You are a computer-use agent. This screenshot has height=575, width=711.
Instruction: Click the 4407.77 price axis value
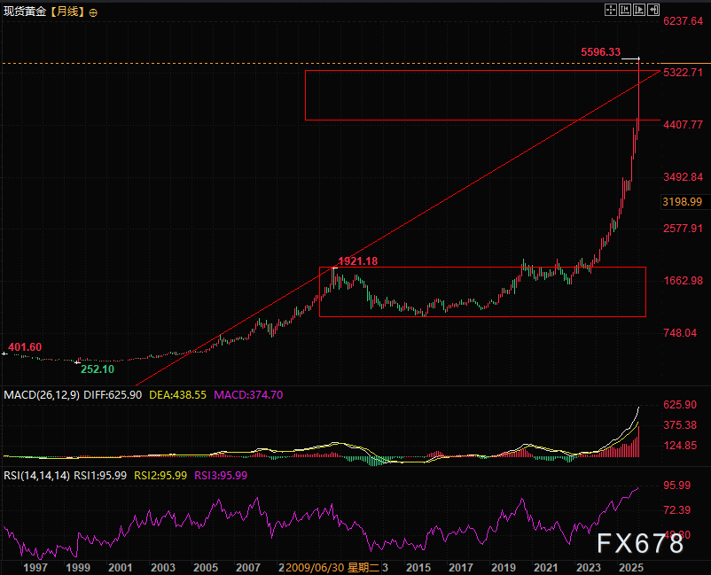pyautogui.click(x=683, y=125)
